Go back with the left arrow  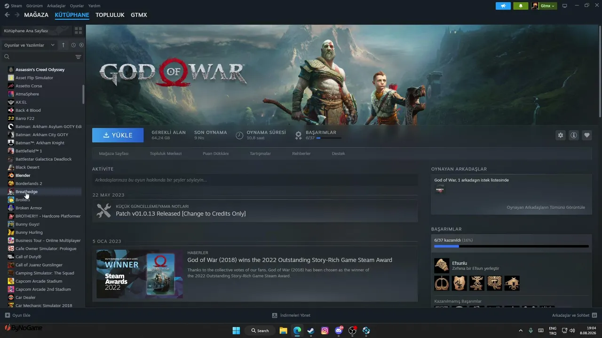tap(7, 15)
